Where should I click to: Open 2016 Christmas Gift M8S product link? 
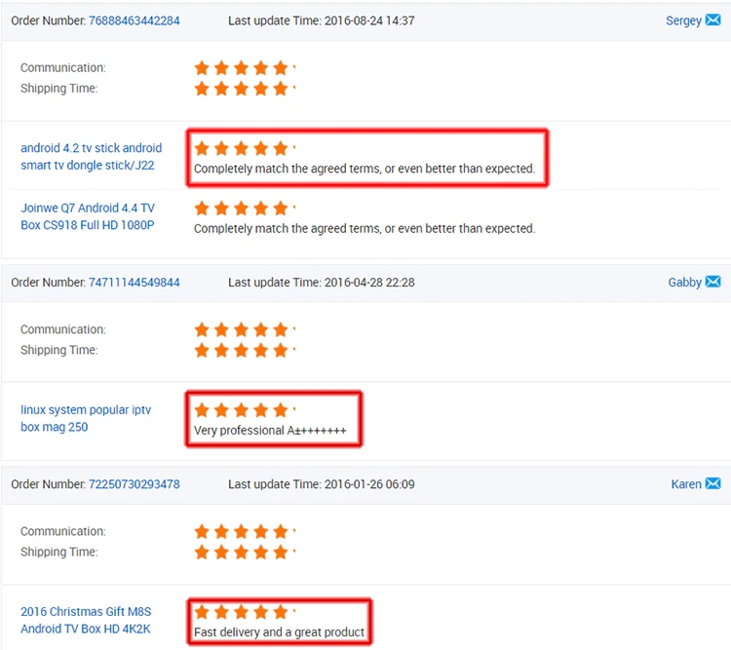[86, 620]
